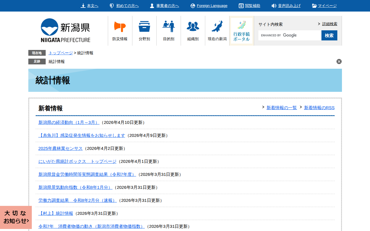
Task: Select the 目的別 people icon
Action: [x=169, y=27]
